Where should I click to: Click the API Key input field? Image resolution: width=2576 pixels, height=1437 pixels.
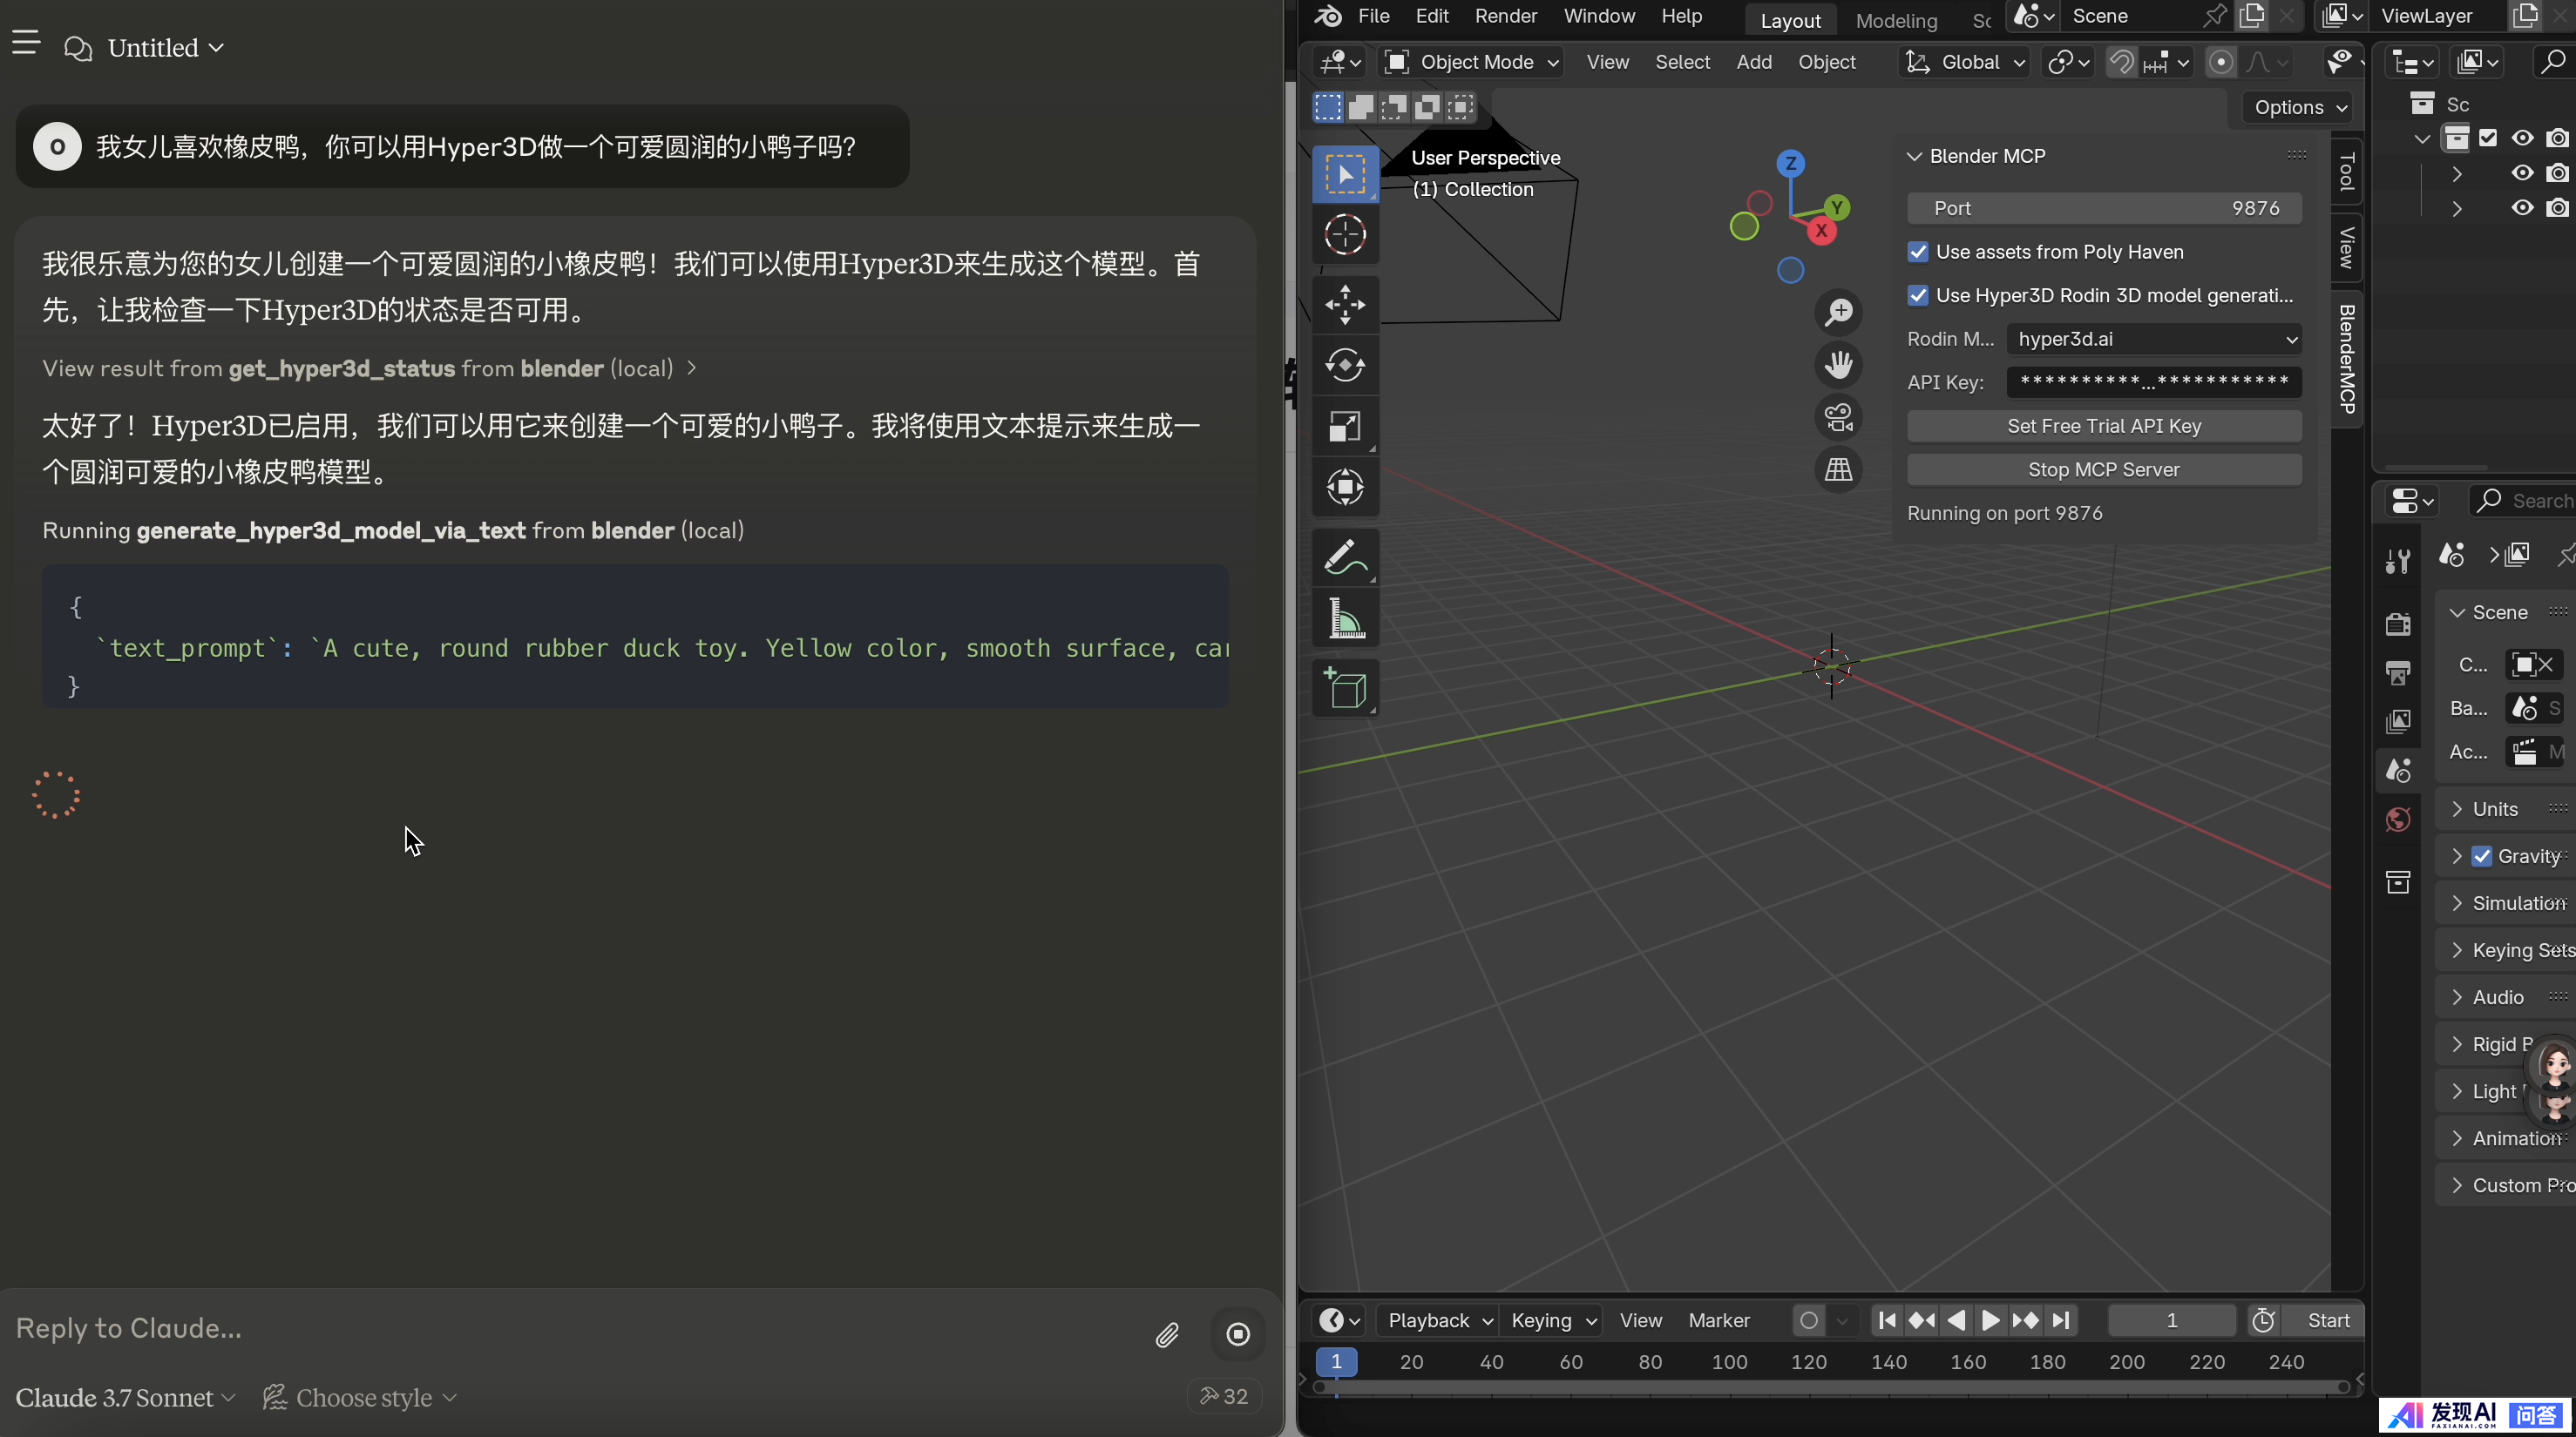(2154, 381)
